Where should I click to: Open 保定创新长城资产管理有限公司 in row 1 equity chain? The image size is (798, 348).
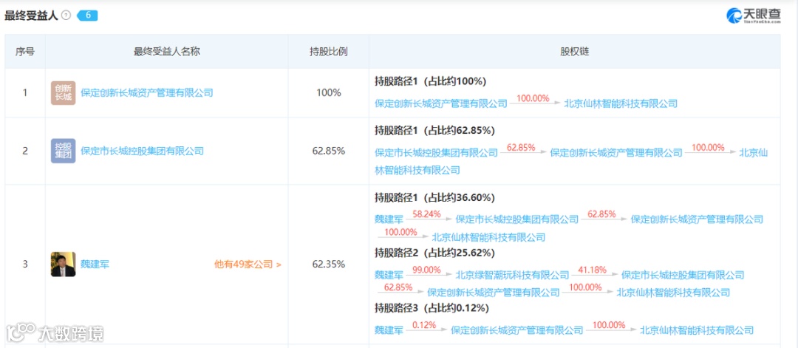(440, 103)
